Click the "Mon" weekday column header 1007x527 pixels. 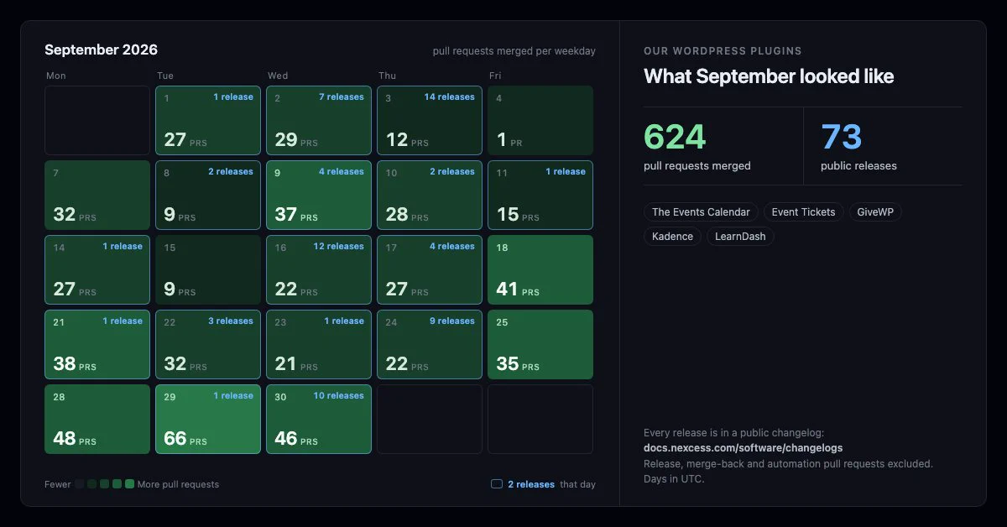click(56, 76)
